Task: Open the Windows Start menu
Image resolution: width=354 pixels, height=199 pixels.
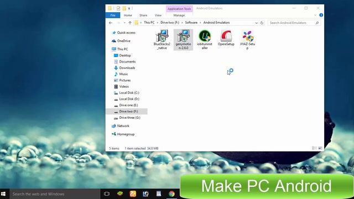Action: point(3,194)
